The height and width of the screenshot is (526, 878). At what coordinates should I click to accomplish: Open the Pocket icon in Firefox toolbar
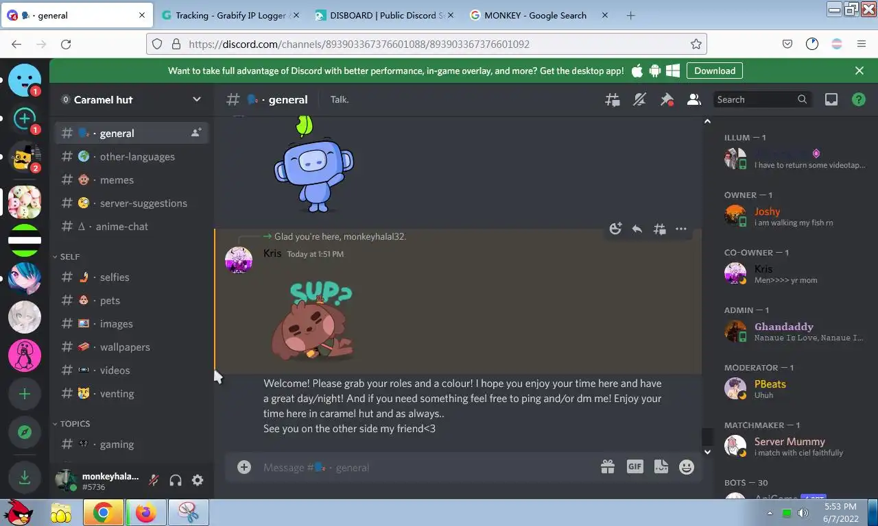point(787,44)
